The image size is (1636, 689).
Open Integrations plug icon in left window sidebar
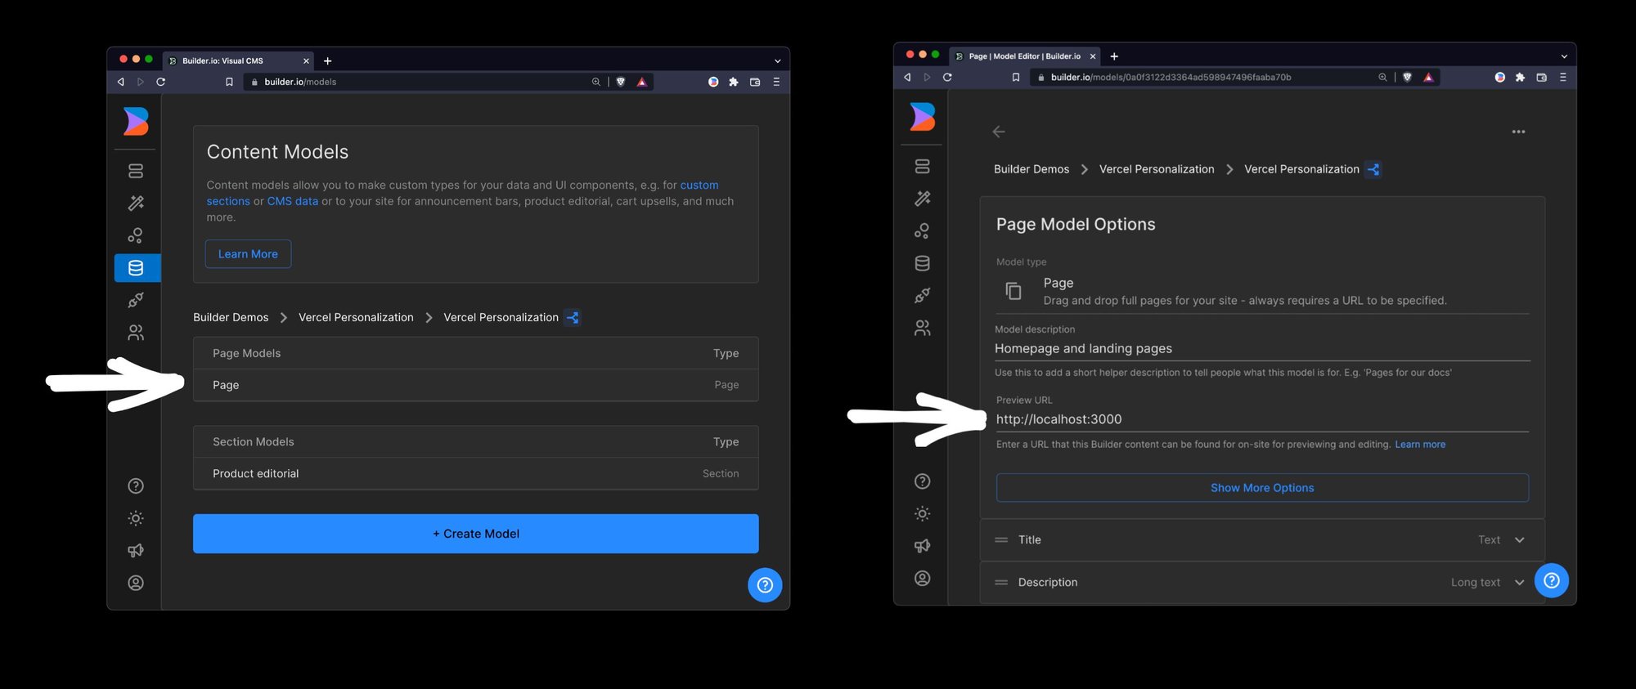click(136, 300)
